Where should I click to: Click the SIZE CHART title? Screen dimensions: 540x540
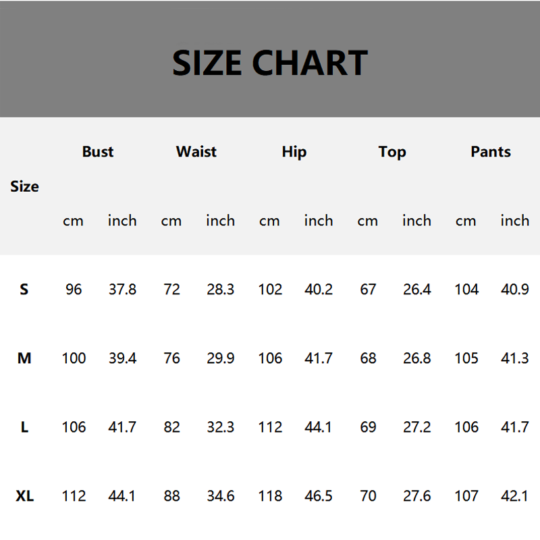point(269,63)
